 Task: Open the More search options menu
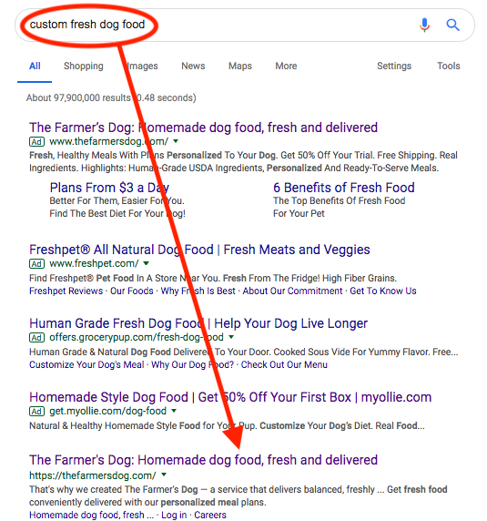[286, 66]
